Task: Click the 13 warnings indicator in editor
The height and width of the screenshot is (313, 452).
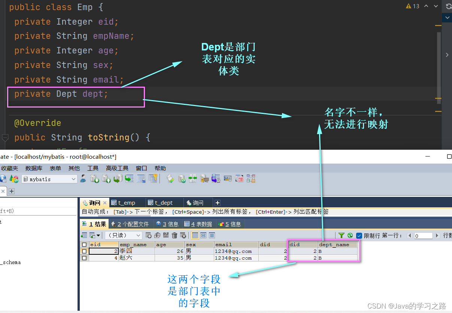Action: tap(413, 6)
